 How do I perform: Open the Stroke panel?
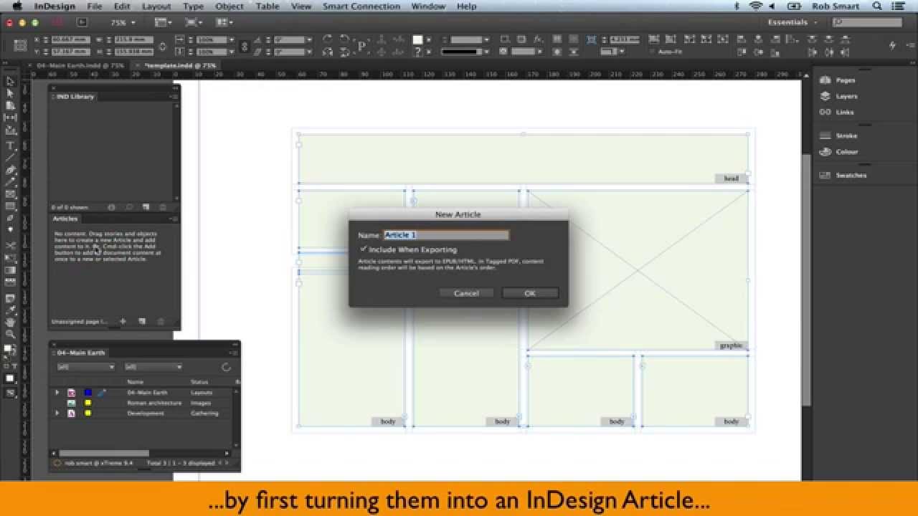(846, 135)
